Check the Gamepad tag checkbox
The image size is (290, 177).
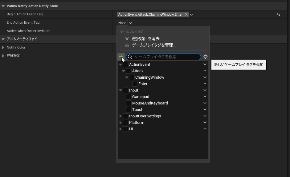click(129, 97)
